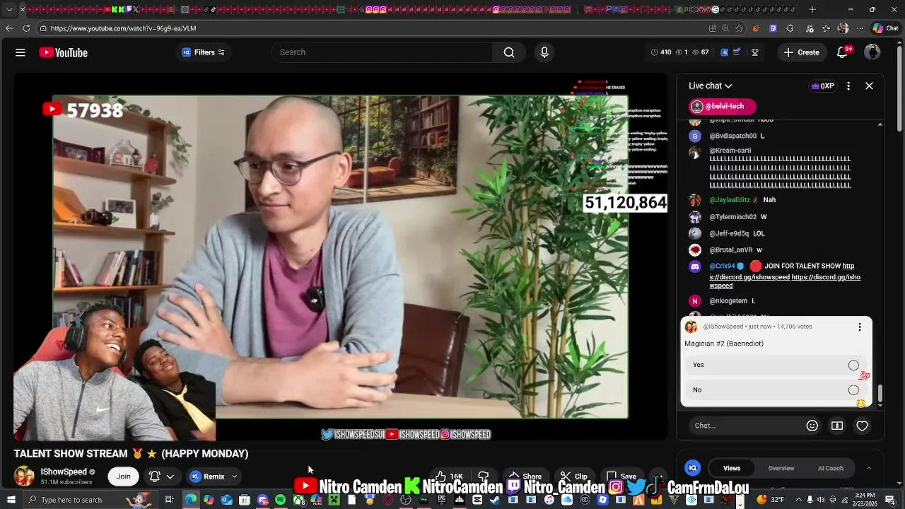Open IShowSpeed channel avatar
The image size is (905, 509).
(24, 476)
